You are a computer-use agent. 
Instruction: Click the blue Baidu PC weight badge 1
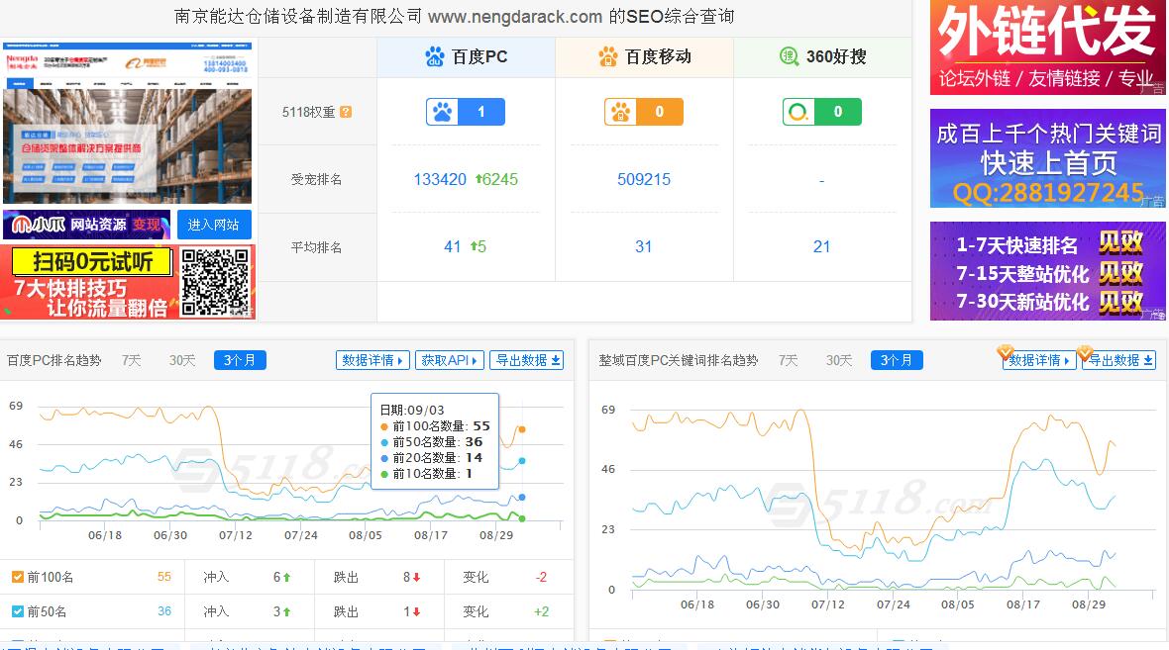pos(466,112)
